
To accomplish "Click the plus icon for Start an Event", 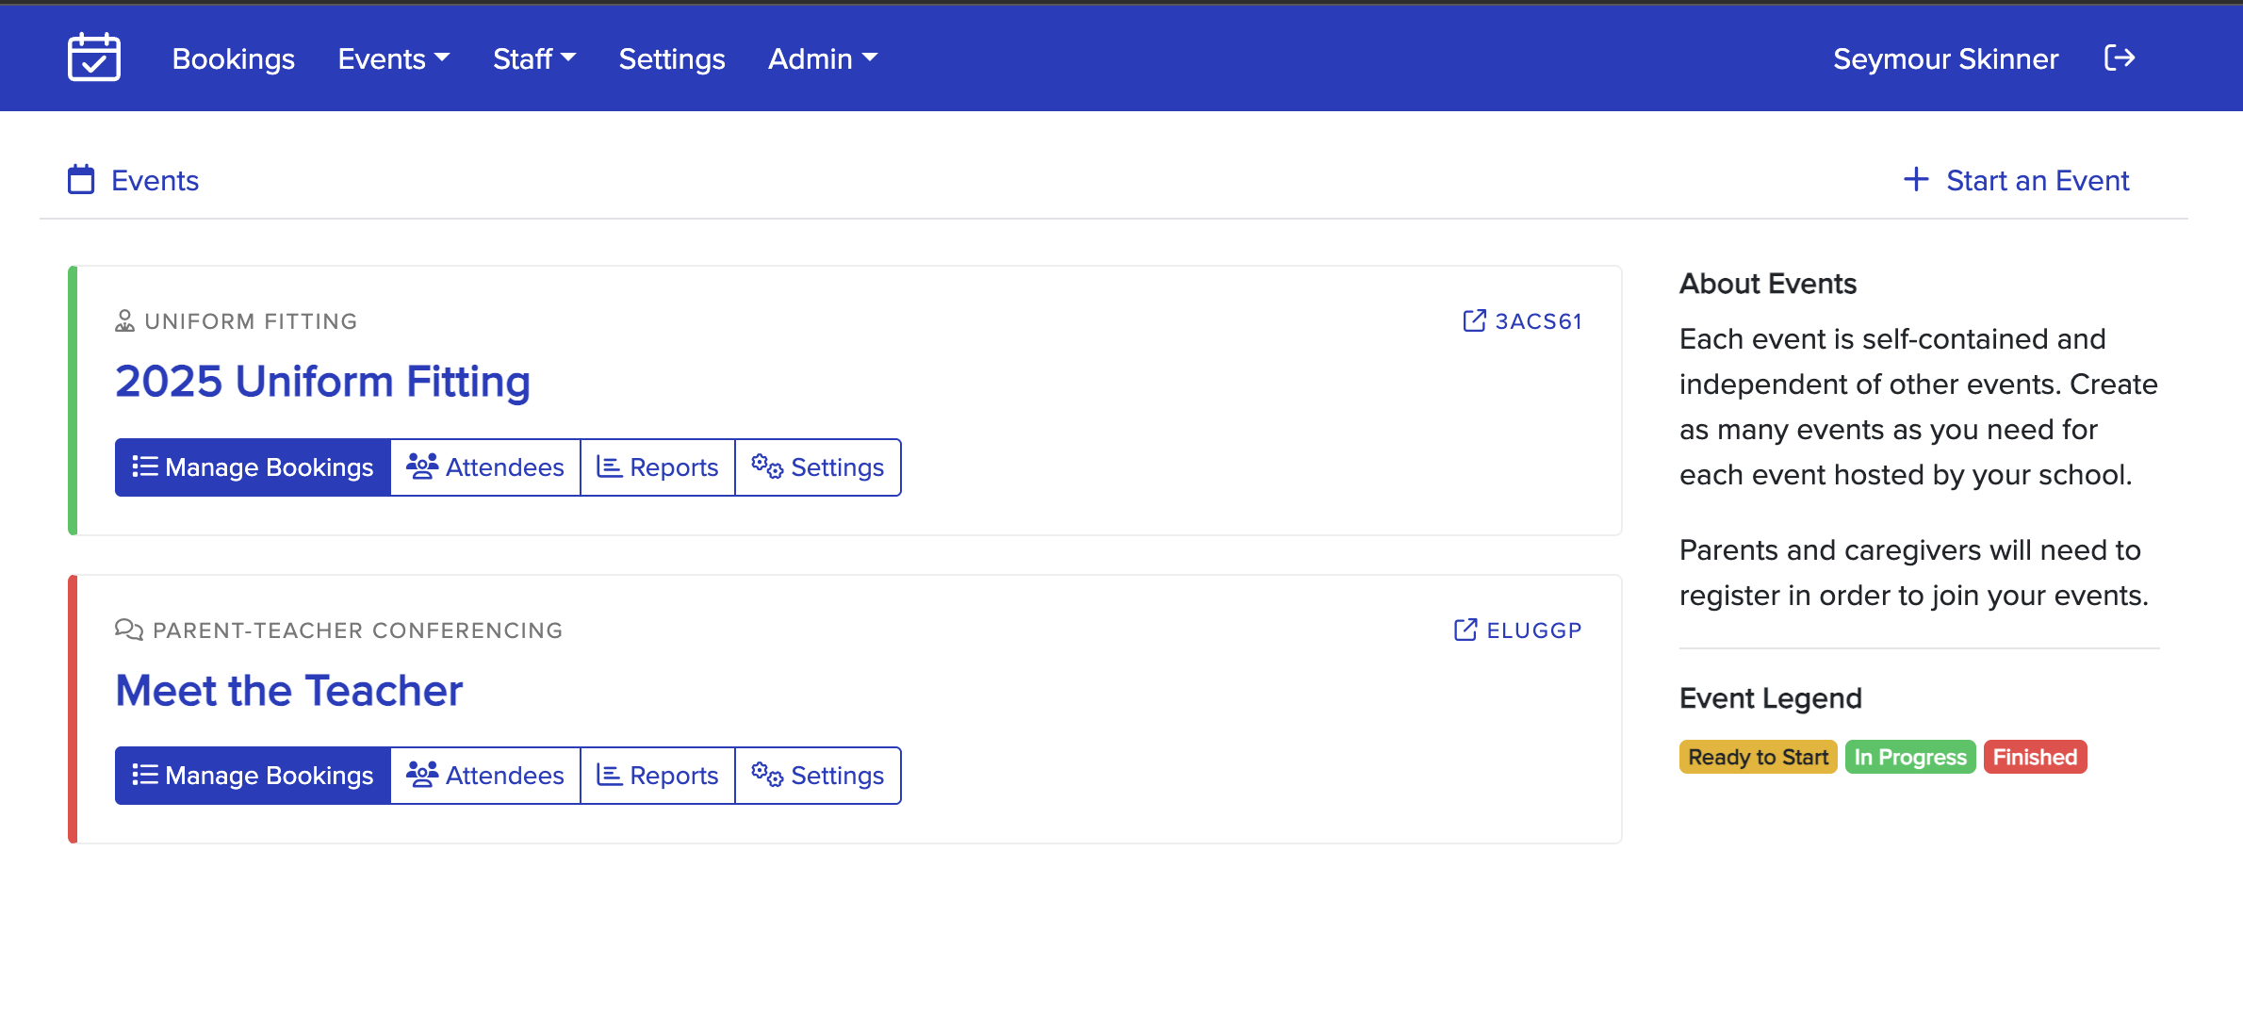I will 1916,179.
